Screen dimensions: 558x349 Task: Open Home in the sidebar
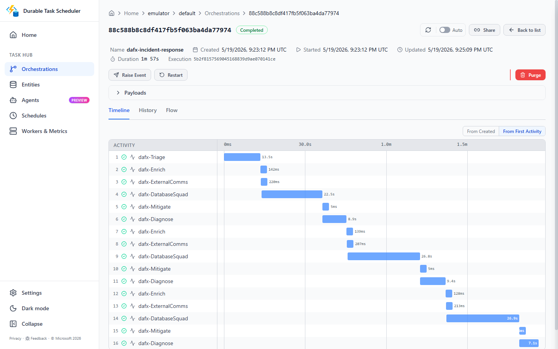point(50,35)
